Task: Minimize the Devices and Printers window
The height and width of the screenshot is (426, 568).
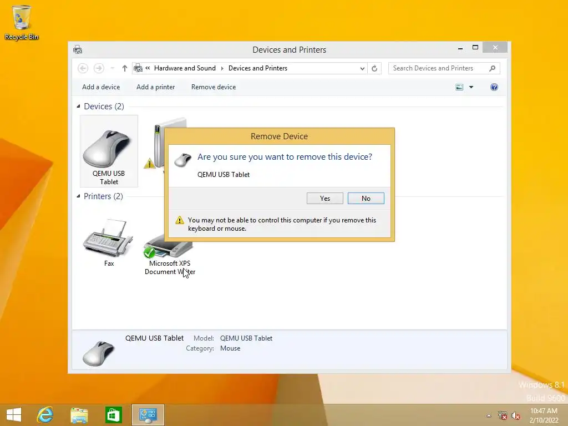Action: [460, 48]
